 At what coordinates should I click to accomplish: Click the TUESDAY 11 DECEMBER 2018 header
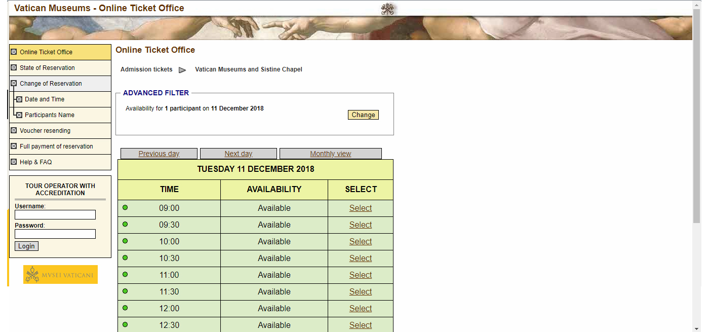click(256, 169)
